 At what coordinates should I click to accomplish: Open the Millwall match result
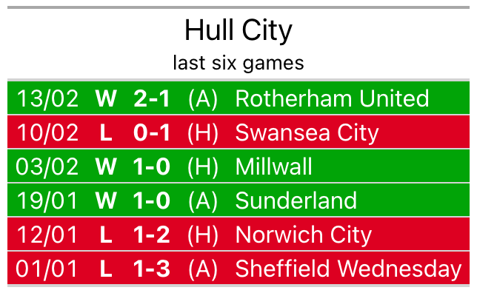(238, 166)
